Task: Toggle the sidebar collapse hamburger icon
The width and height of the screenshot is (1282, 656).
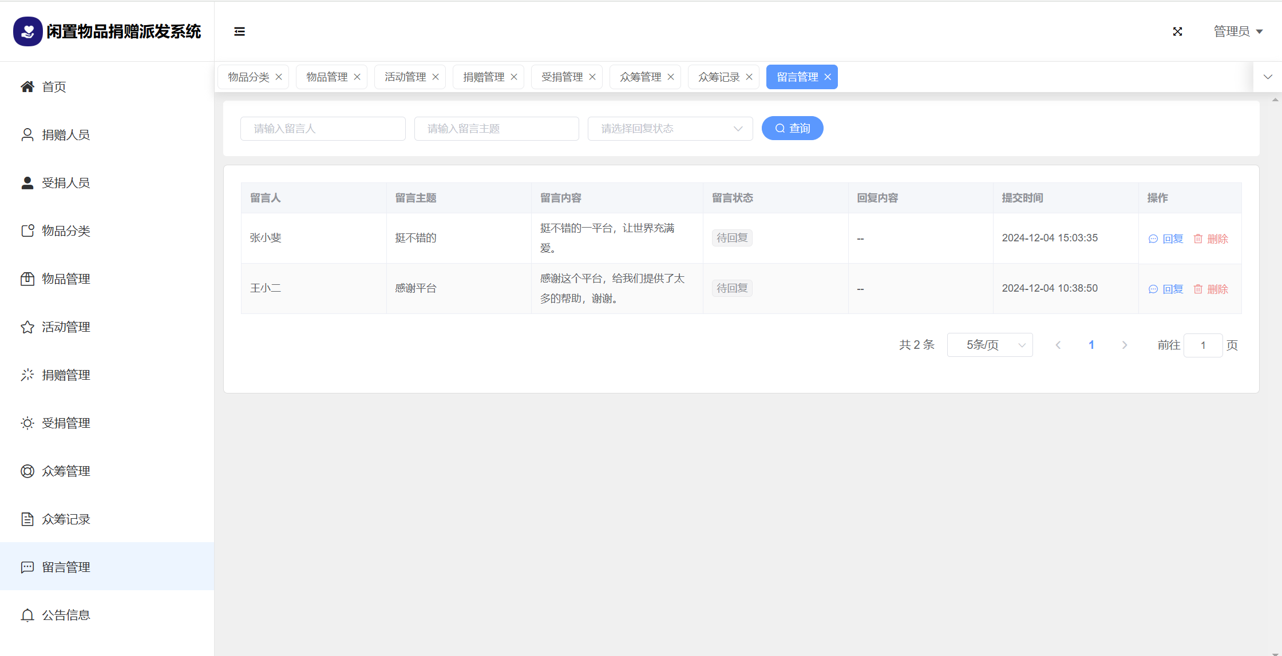Action: 239,31
